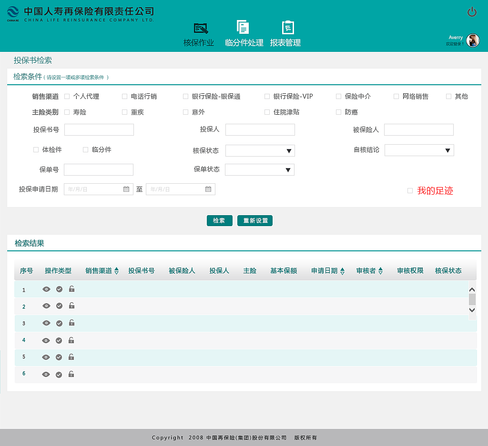Open the 临分件处理 facultative processing icon
Image resolution: width=488 pixels, height=446 pixels.
click(244, 26)
